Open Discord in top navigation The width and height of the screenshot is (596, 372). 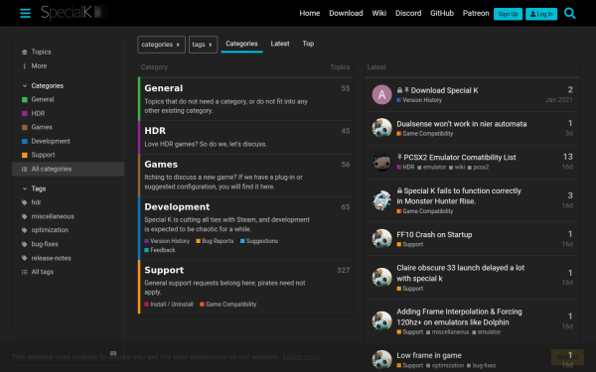pos(408,13)
